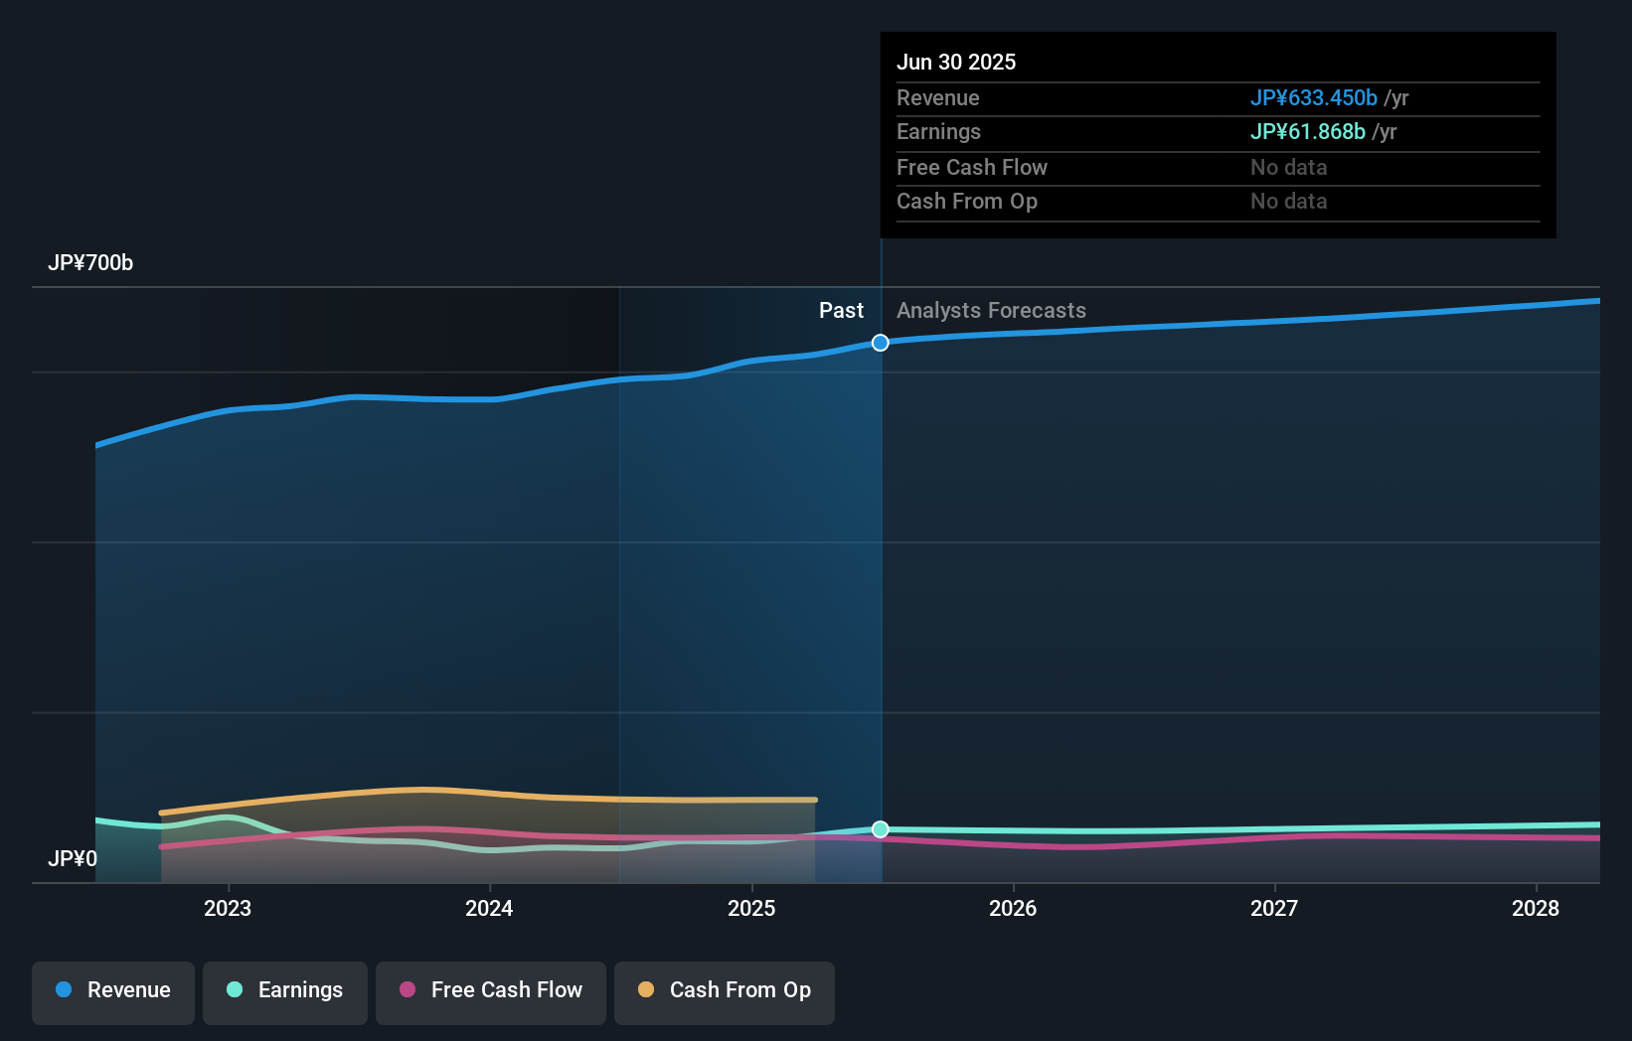This screenshot has width=1632, height=1041.
Task: Select the Revenue data point marker at Jun 2025
Action: click(x=880, y=343)
